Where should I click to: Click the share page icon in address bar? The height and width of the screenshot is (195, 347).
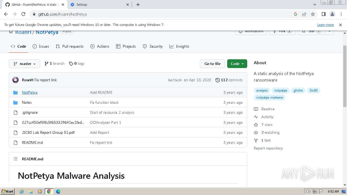pyautogui.click(x=304, y=14)
